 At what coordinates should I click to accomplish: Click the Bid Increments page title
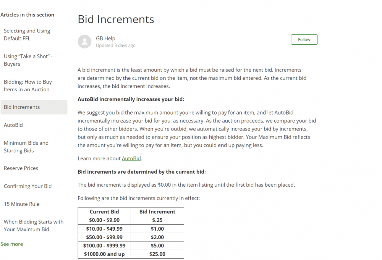coord(116,19)
